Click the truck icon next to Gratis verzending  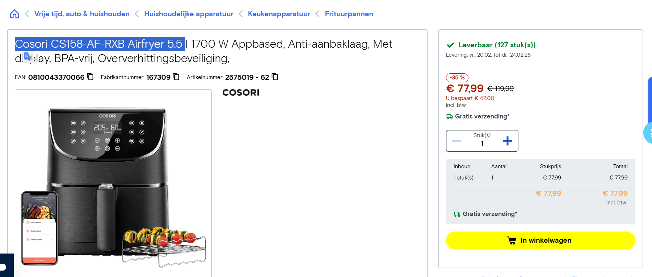(x=450, y=116)
